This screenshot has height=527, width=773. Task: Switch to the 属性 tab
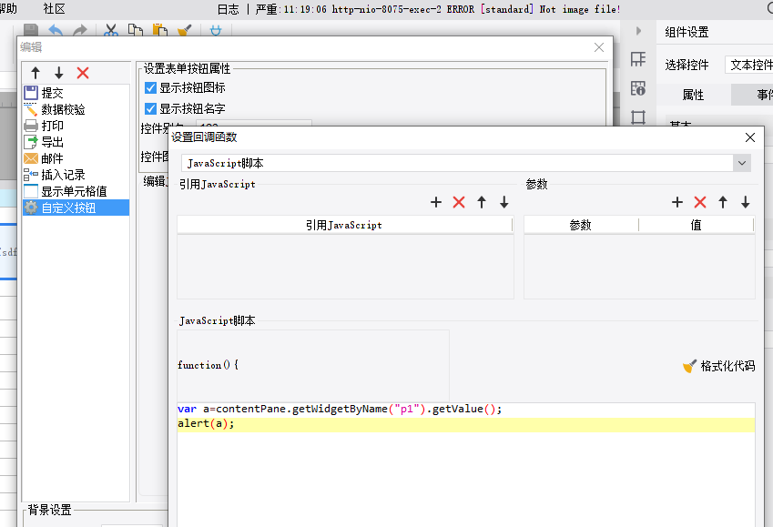tap(693, 95)
